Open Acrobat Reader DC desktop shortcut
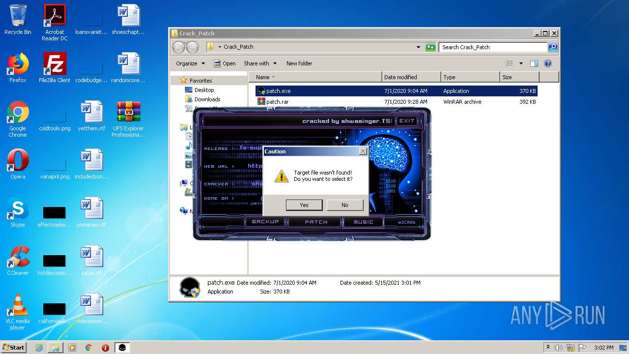Screen dimensions: 629x354 click(55, 23)
